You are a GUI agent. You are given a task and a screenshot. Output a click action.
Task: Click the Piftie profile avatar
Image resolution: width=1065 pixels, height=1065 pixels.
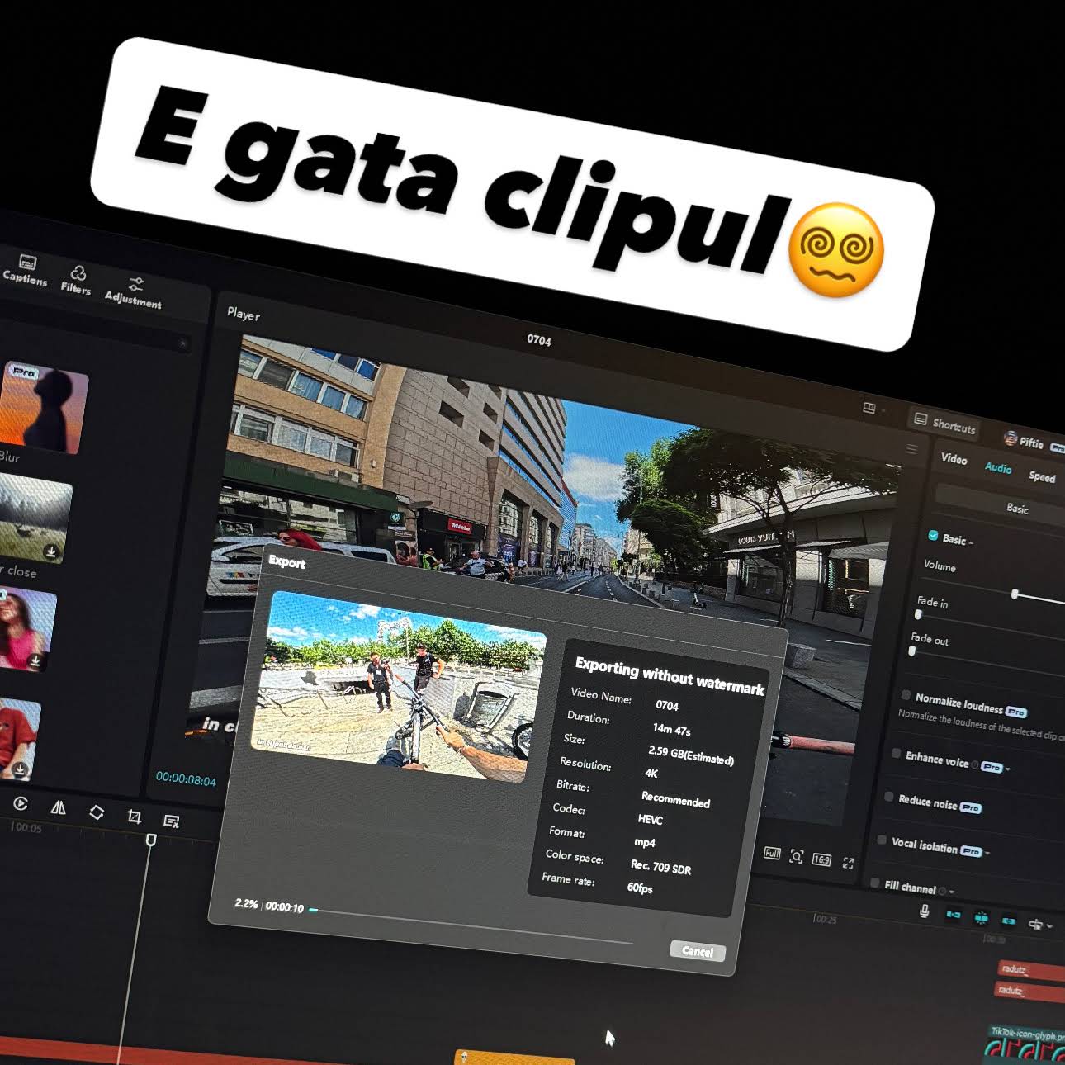(1010, 438)
